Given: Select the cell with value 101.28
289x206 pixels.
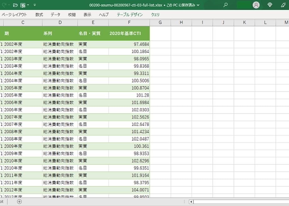Looking at the screenshot, I should (129, 95).
